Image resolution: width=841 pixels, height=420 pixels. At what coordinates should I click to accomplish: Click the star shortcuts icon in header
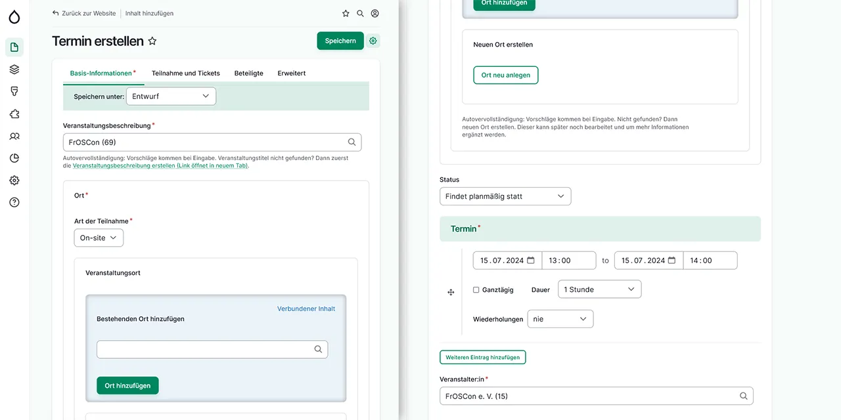(x=346, y=13)
